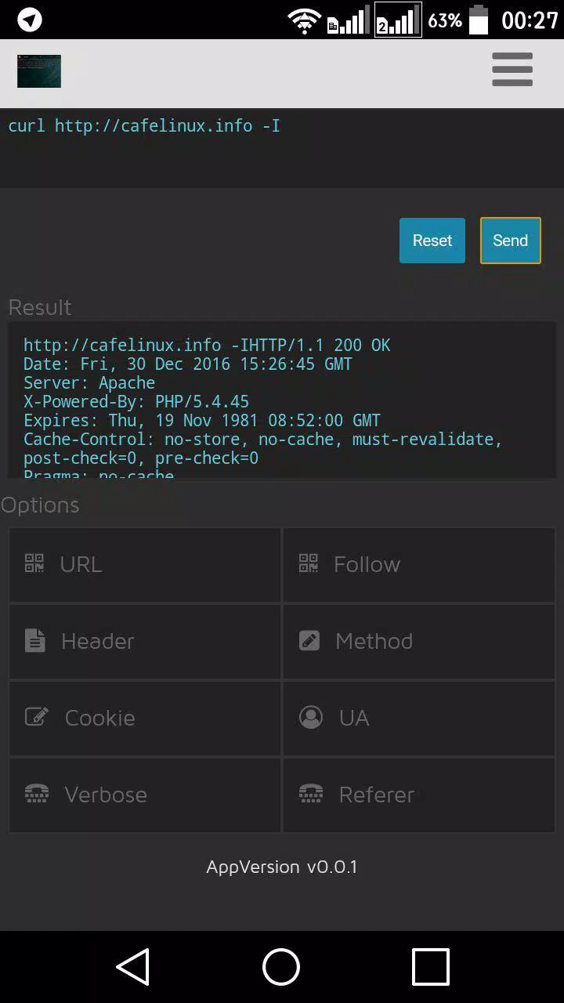564x1003 pixels.
Task: Choose the Follow option
Action: click(x=419, y=564)
